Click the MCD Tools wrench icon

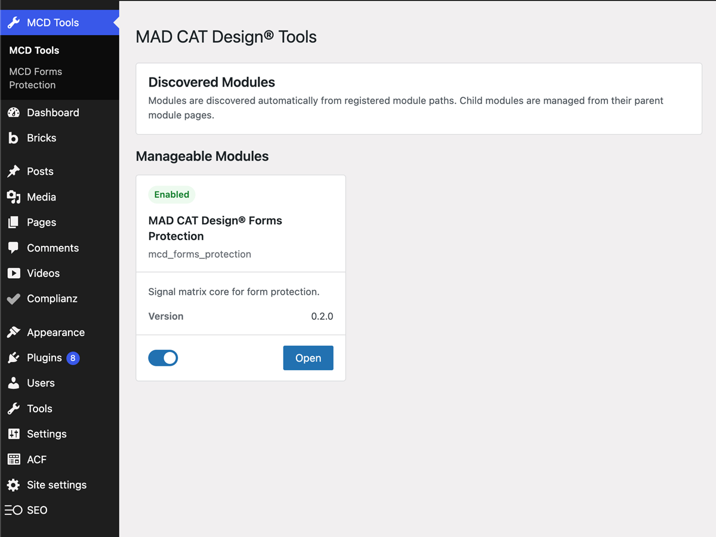click(14, 23)
